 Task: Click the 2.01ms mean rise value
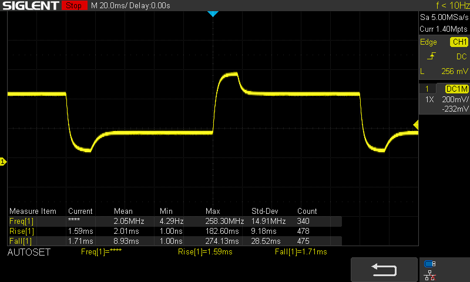pos(126,231)
